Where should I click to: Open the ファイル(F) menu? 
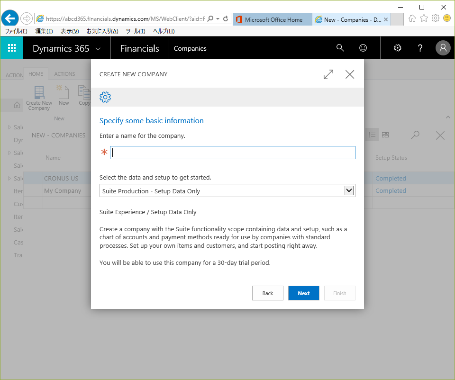pos(16,31)
